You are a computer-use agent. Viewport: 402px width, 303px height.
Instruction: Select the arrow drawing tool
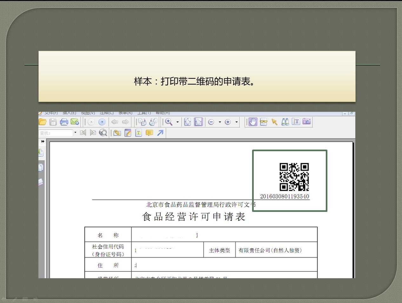coord(160,133)
